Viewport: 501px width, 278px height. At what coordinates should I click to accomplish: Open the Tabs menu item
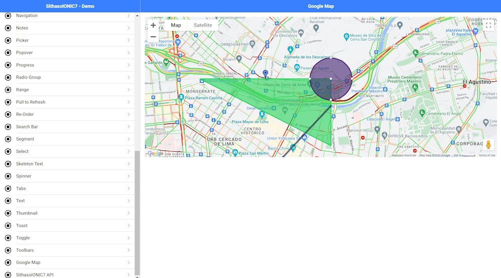[67, 188]
